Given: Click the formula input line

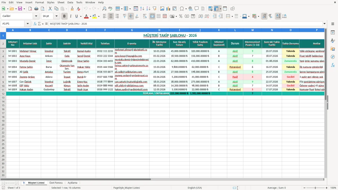Looking at the screenshot, I should click(186, 24).
